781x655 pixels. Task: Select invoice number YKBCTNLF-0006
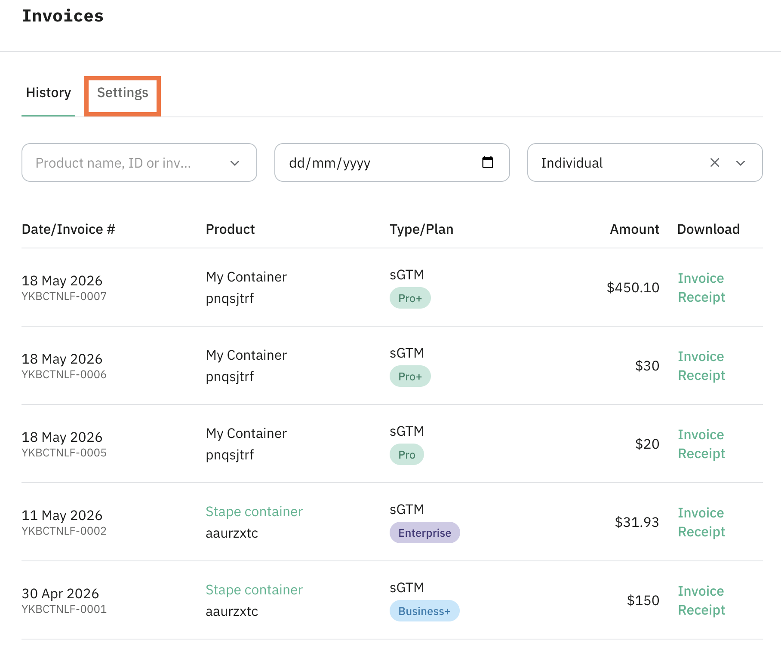pos(64,374)
